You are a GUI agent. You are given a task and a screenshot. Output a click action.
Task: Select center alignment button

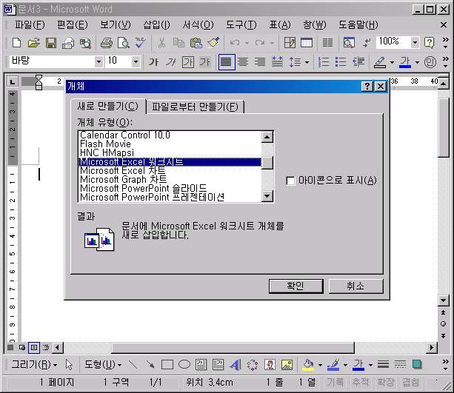(x=243, y=61)
